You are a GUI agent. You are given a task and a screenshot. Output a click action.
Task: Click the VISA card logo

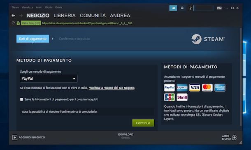tap(195, 88)
